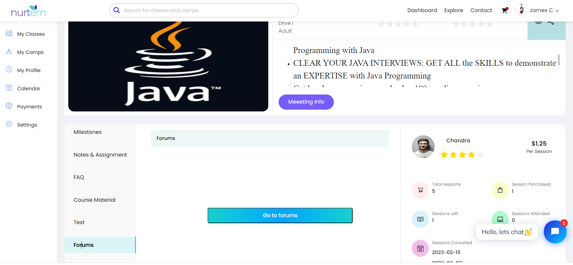Screen dimensions: 573x265
Task: Switch to the Course Material tab
Action: coord(94,200)
